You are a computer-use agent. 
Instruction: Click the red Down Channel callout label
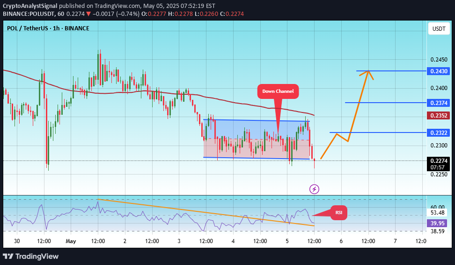pos(278,91)
